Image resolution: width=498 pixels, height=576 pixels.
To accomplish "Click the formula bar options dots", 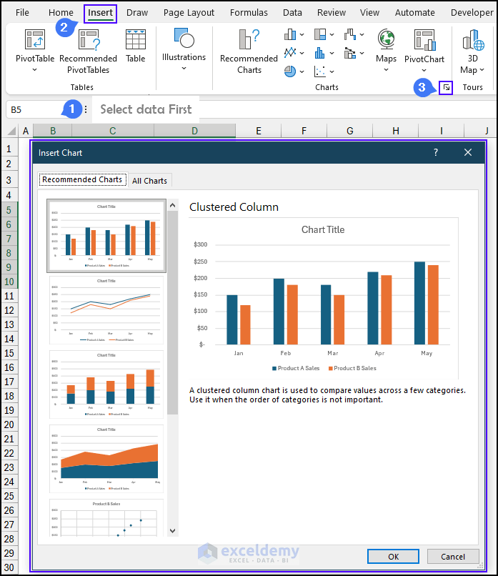I will click(x=86, y=109).
